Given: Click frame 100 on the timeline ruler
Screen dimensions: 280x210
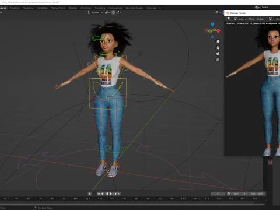Looking at the screenshot, I should [76, 199].
